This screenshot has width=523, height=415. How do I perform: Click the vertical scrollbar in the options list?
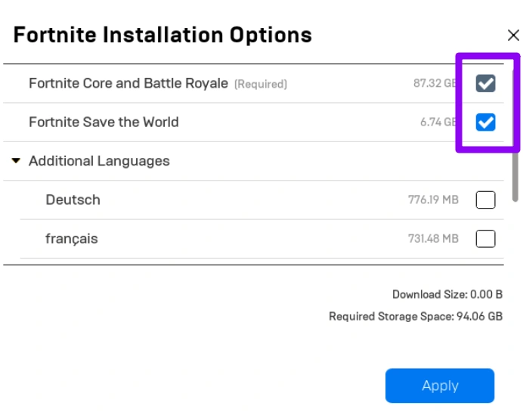pos(515,174)
